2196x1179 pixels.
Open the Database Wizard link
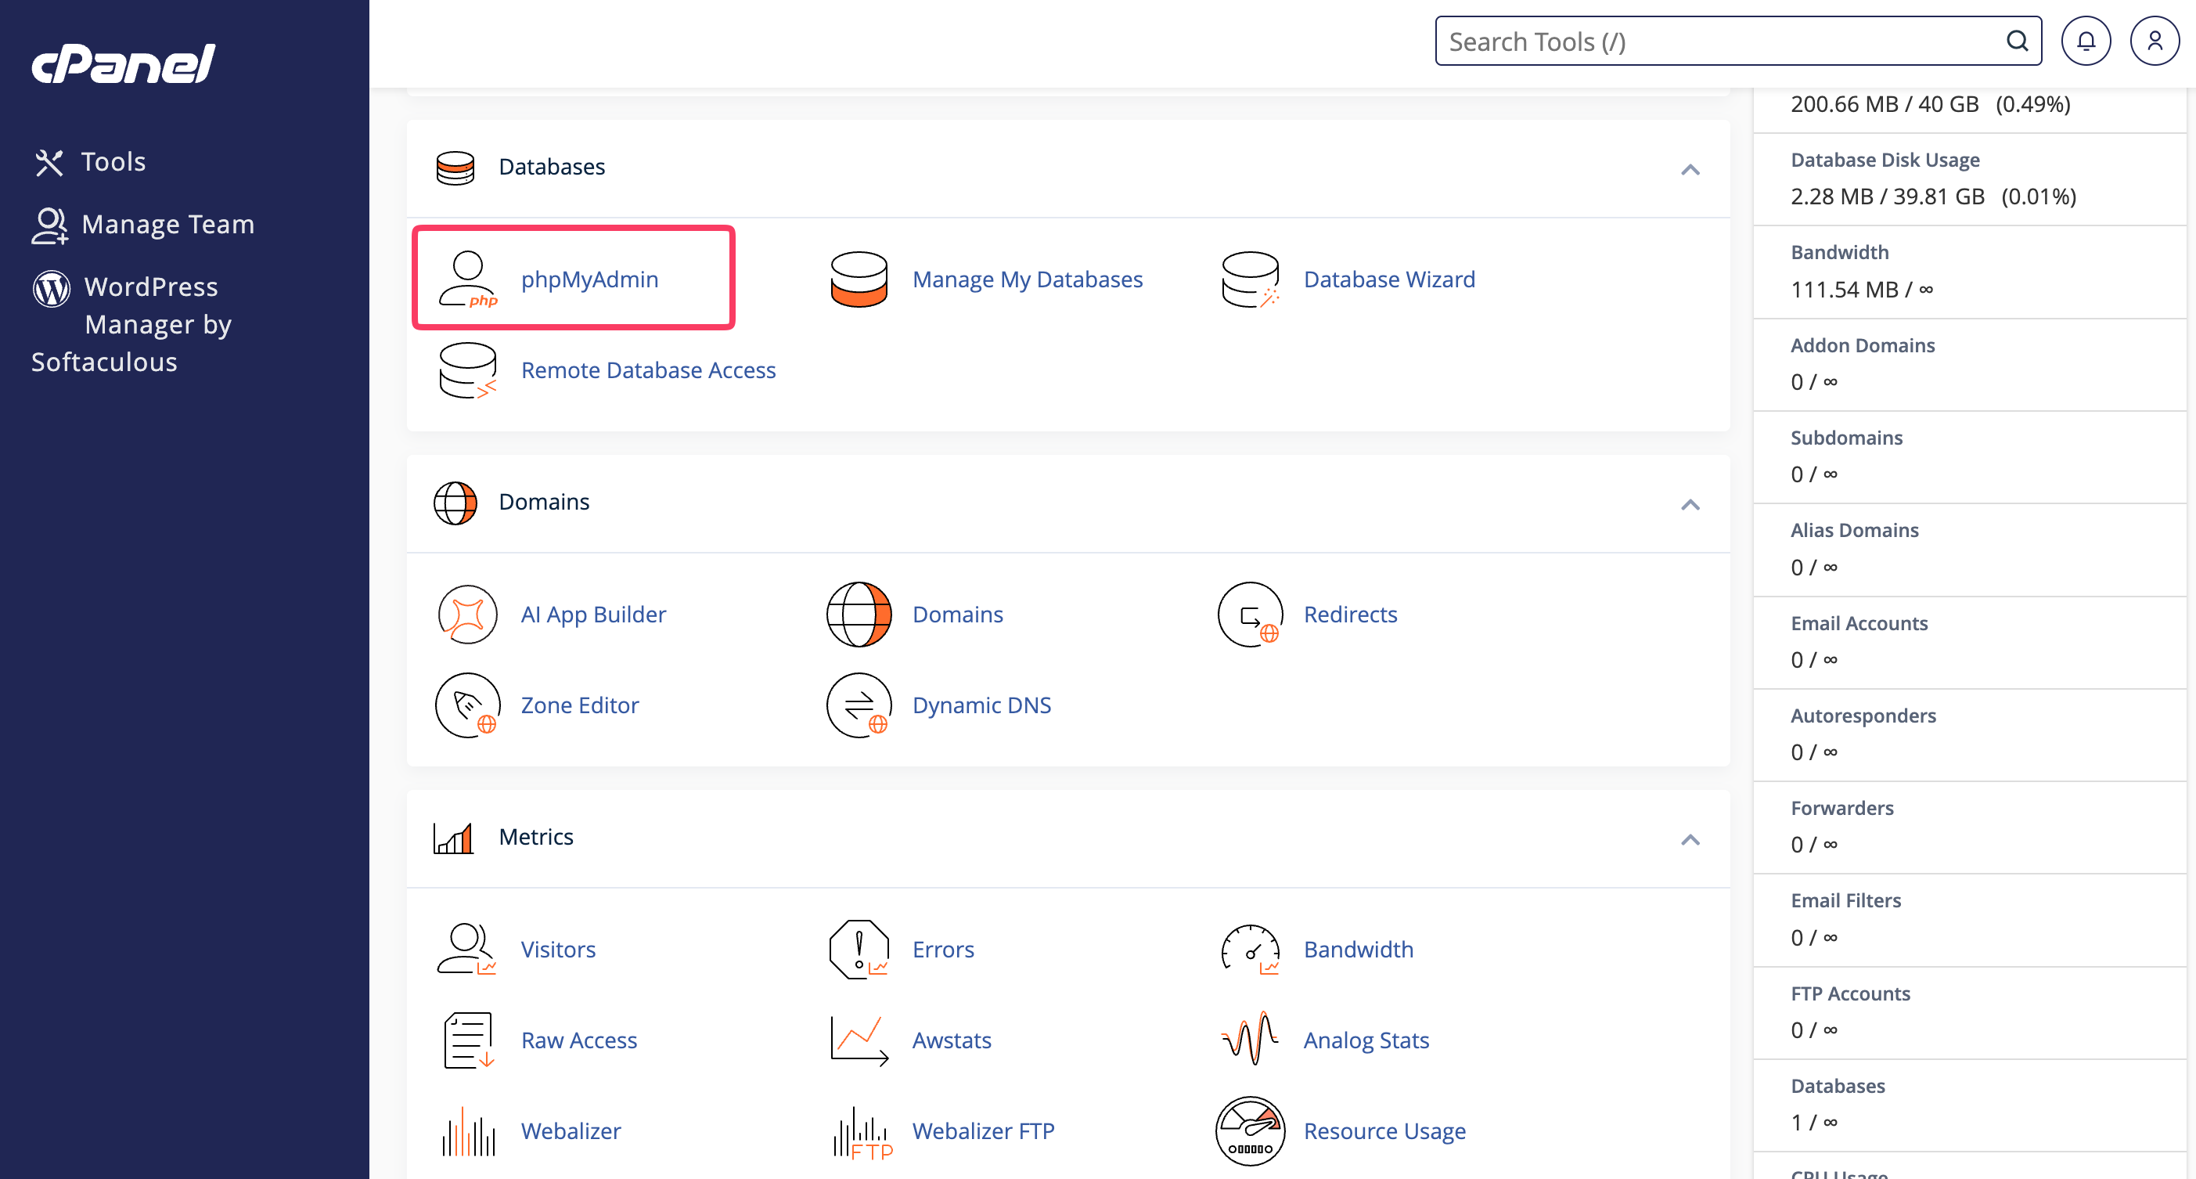(x=1390, y=279)
